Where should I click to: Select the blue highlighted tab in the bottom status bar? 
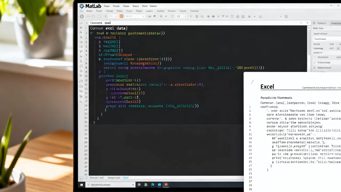point(126,178)
